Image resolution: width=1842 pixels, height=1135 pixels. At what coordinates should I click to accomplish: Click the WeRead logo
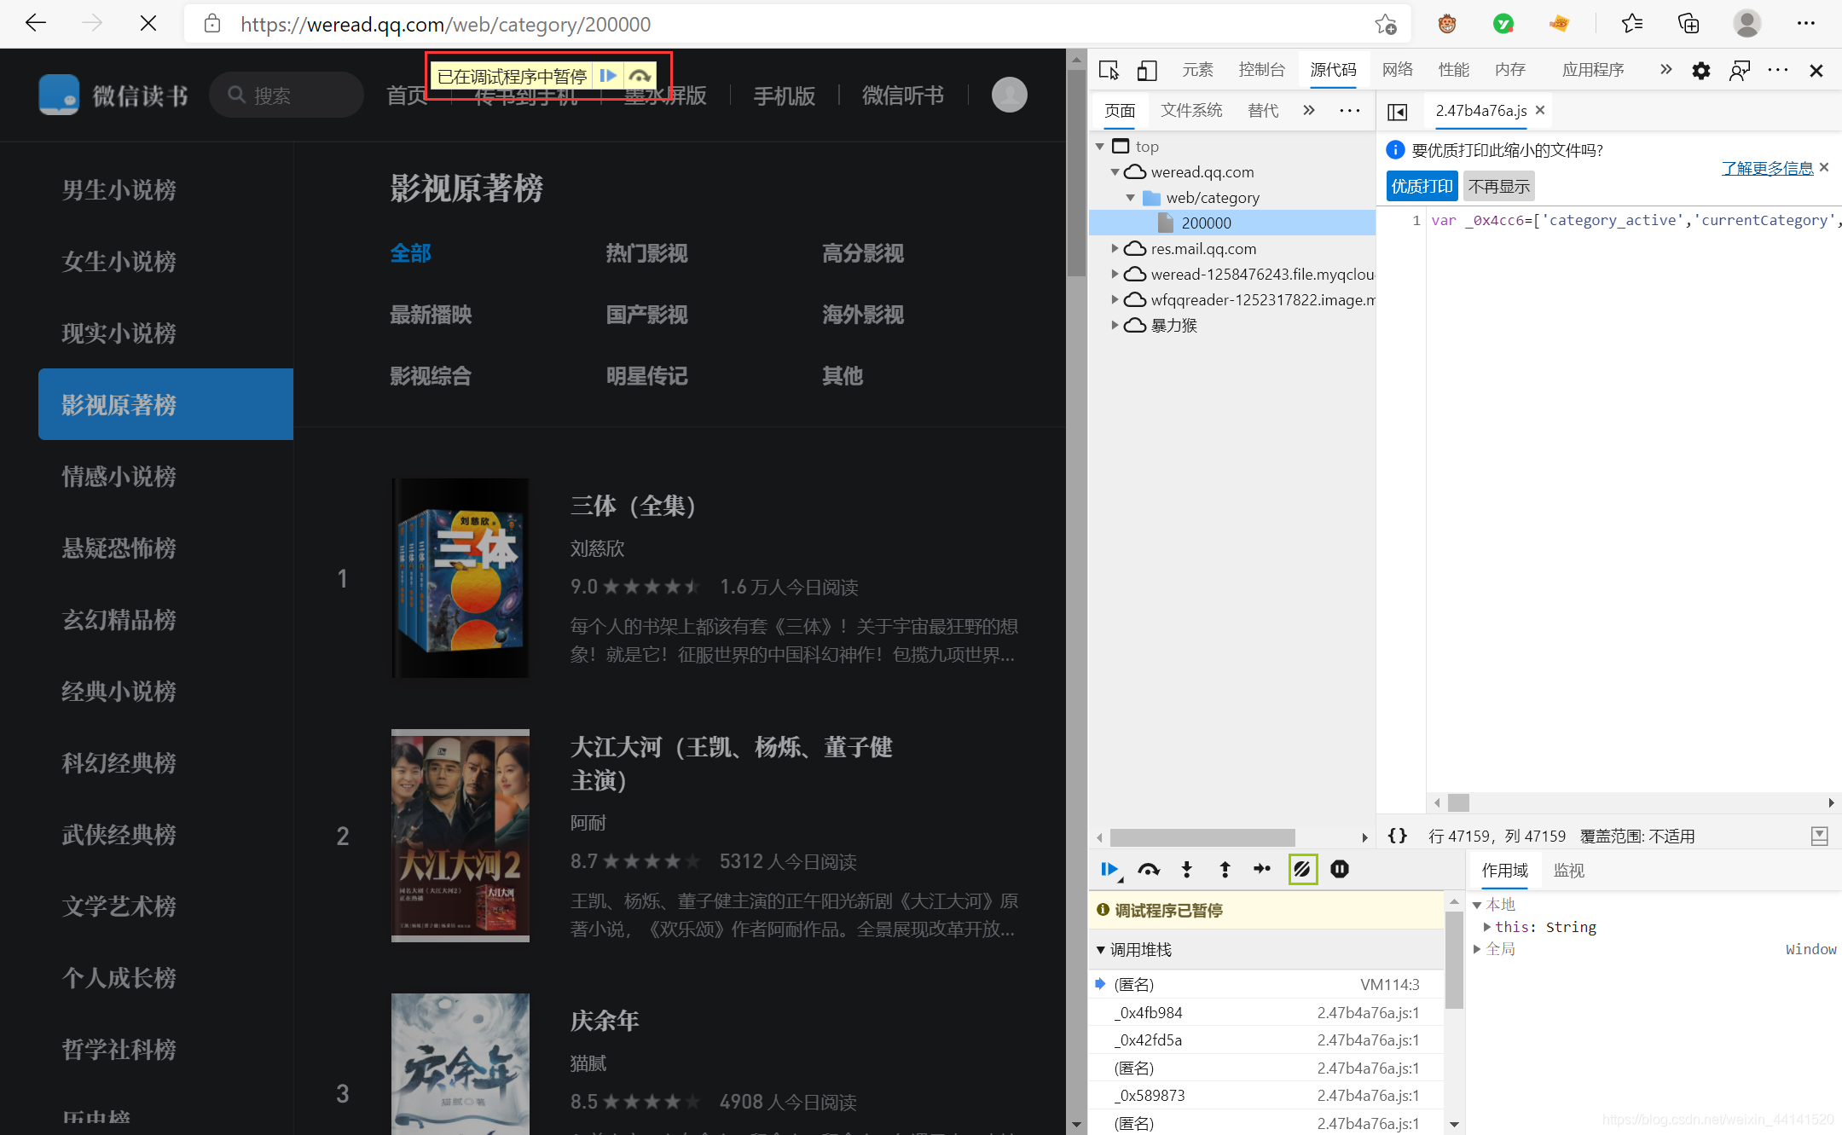pos(113,95)
